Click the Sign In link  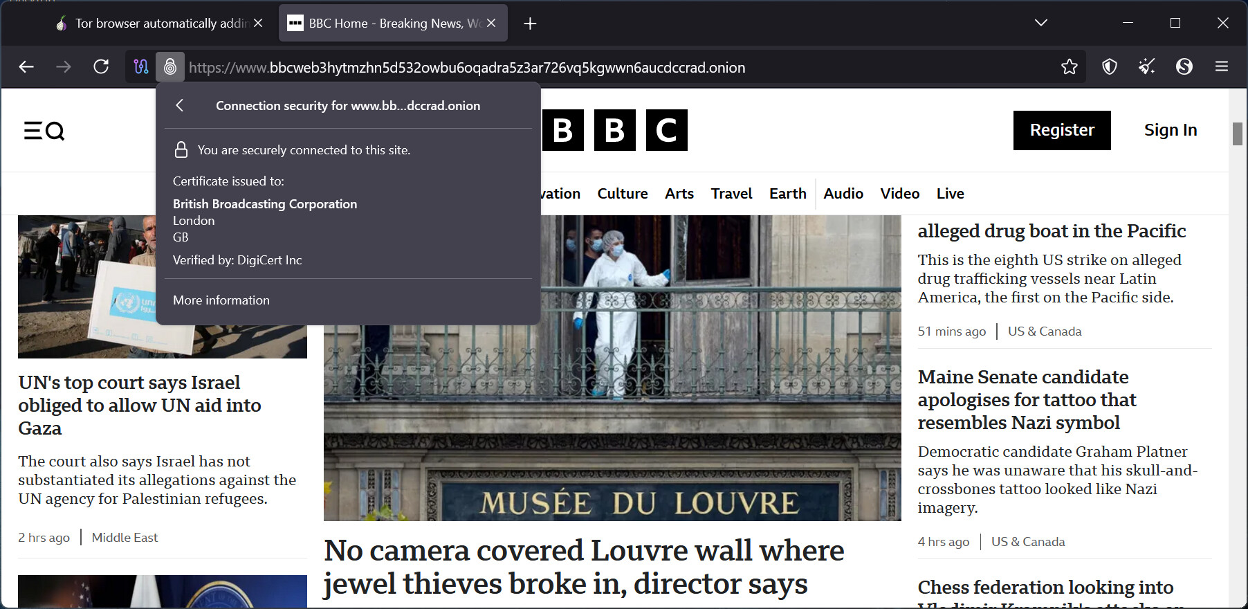tap(1171, 130)
